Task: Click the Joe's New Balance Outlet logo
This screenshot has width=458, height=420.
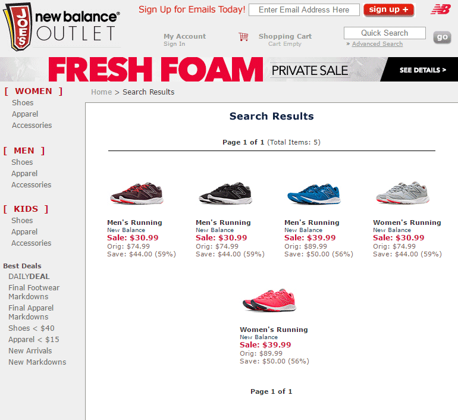Action: click(61, 27)
